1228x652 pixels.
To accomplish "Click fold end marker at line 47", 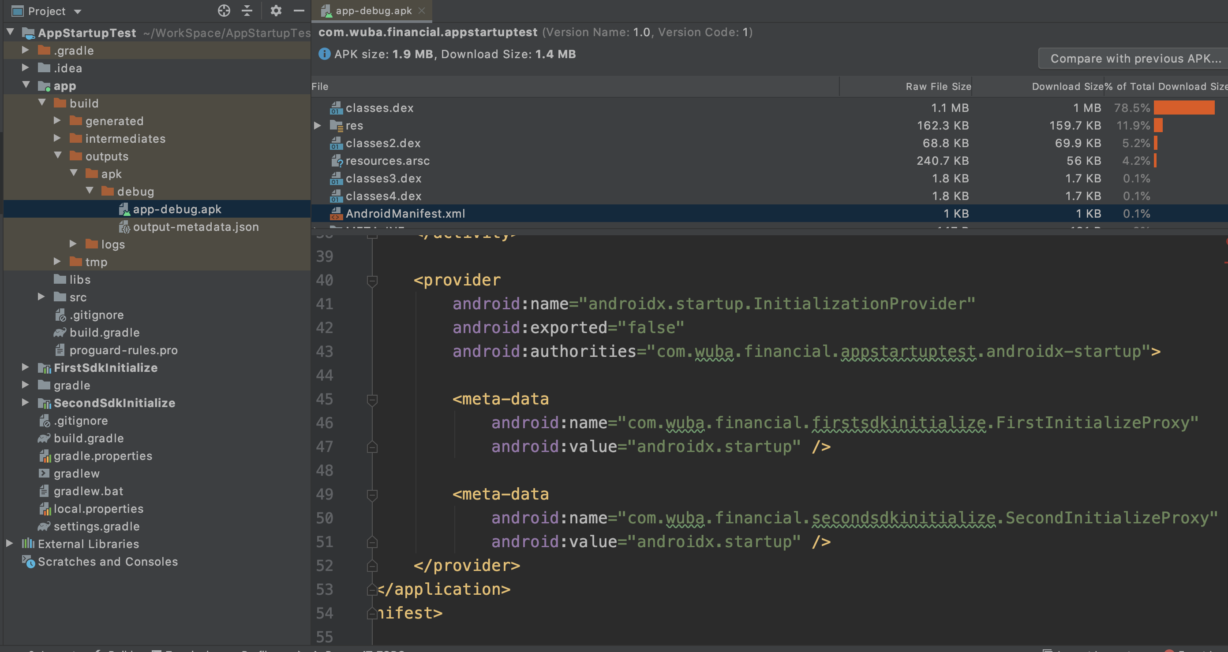I will (x=372, y=447).
